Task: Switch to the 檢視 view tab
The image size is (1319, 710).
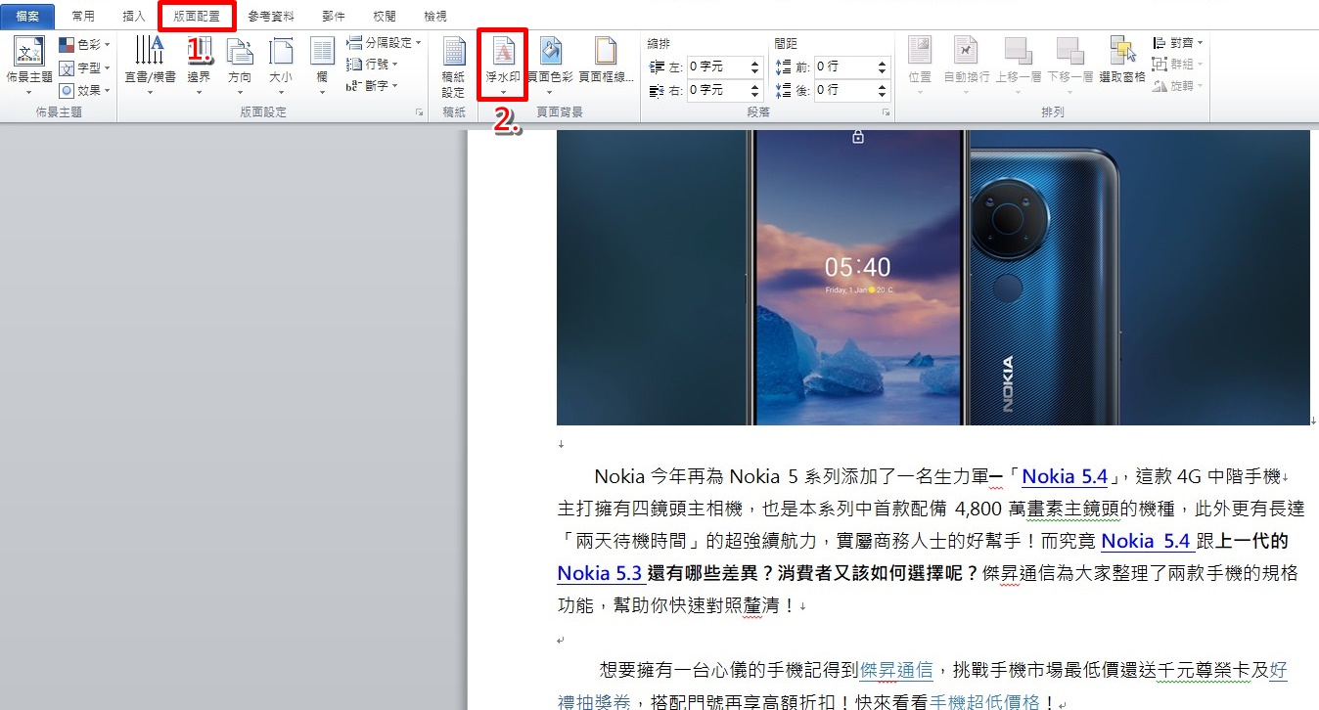Action: [x=435, y=17]
